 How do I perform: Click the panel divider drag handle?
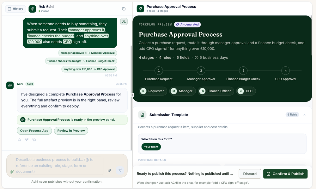tap(132, 95)
